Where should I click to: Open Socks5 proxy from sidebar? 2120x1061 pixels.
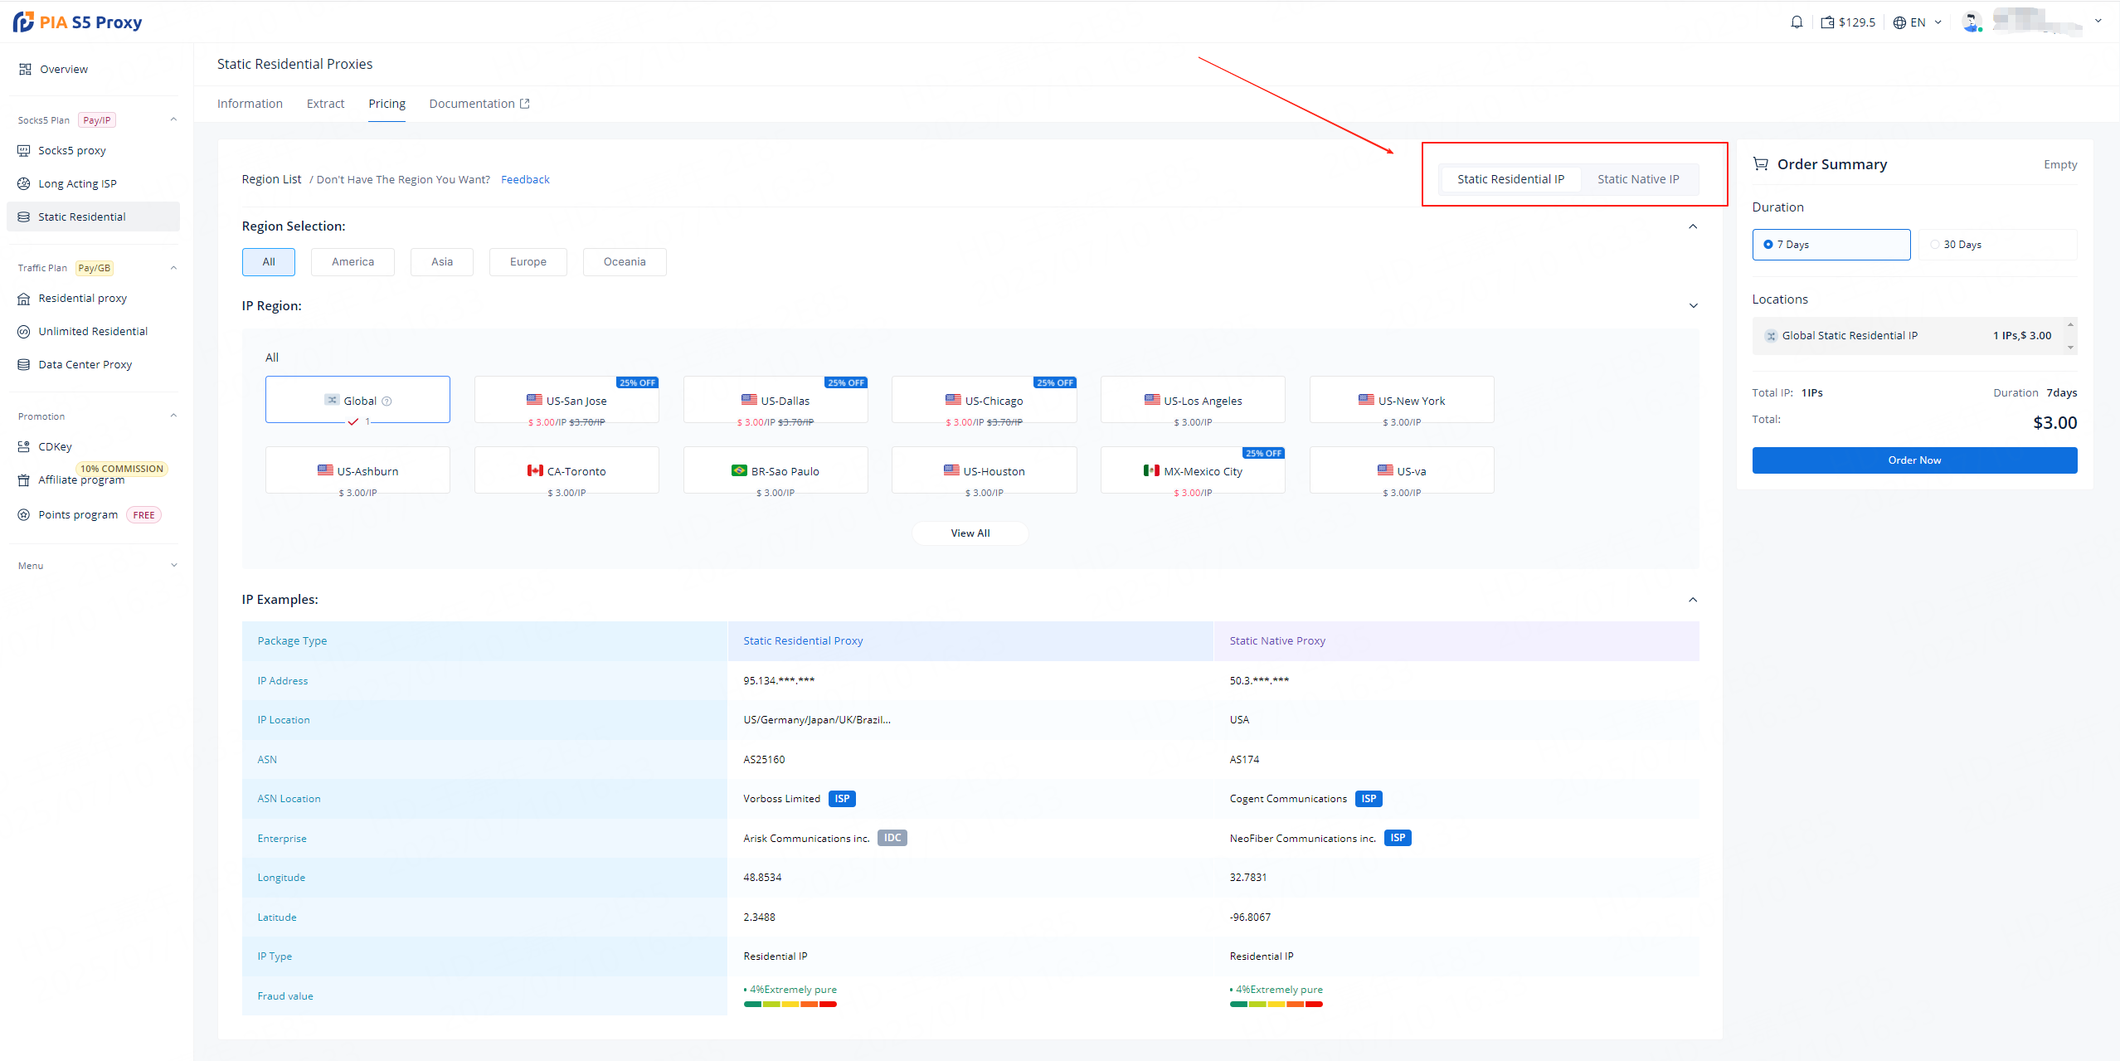(71, 150)
